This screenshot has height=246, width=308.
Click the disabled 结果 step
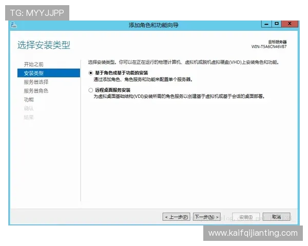click(29, 117)
